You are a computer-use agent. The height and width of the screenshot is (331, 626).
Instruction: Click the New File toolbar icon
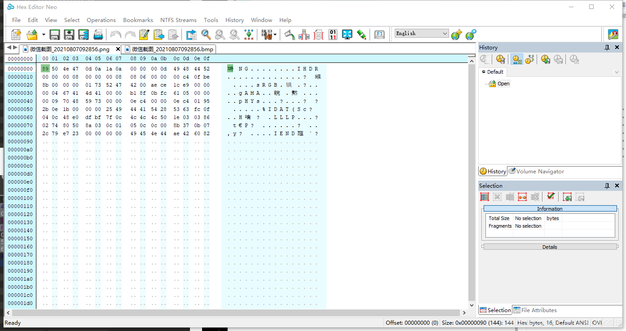[x=16, y=34]
